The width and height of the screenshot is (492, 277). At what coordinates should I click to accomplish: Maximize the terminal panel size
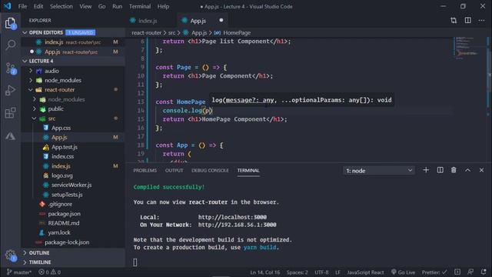tap(468, 170)
